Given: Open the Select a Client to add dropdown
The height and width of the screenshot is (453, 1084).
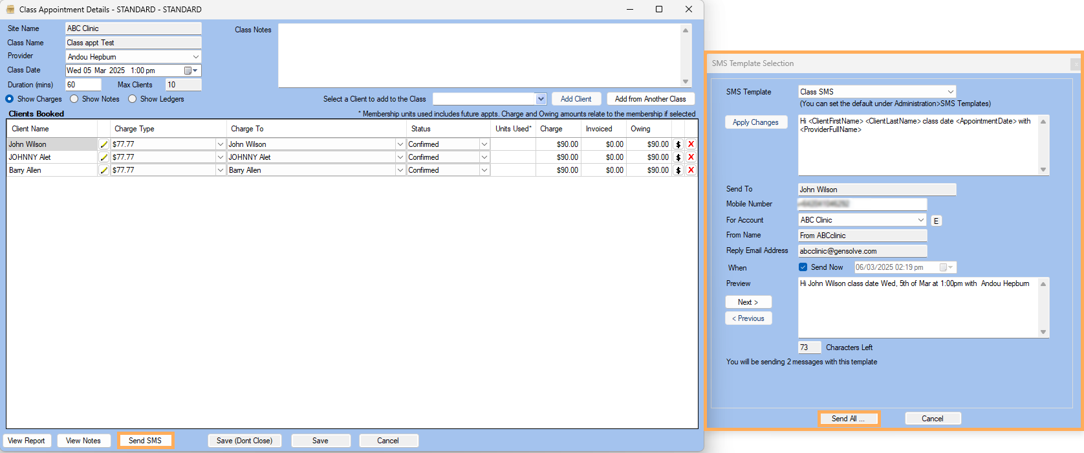Looking at the screenshot, I should pos(541,99).
